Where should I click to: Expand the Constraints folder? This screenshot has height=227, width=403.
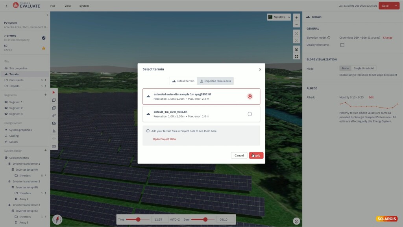(x=46, y=80)
